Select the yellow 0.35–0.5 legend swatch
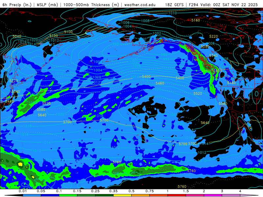 tap(122, 195)
